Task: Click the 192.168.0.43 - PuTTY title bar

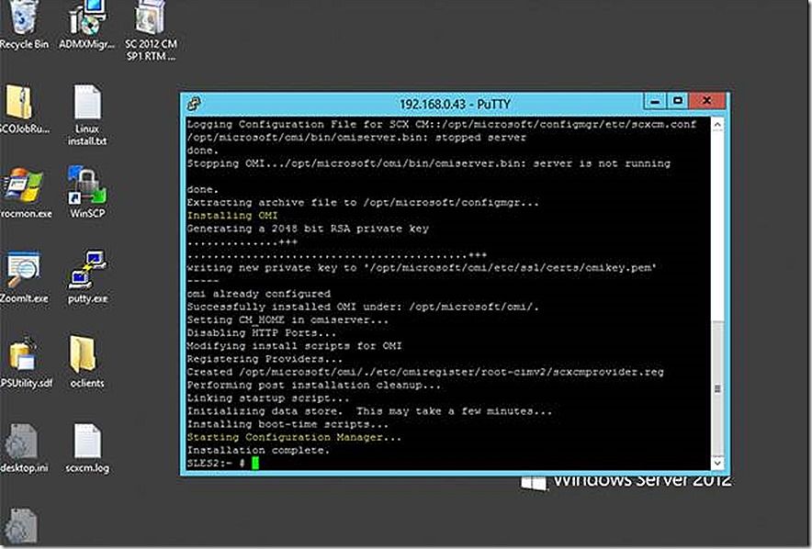Action: tap(455, 104)
